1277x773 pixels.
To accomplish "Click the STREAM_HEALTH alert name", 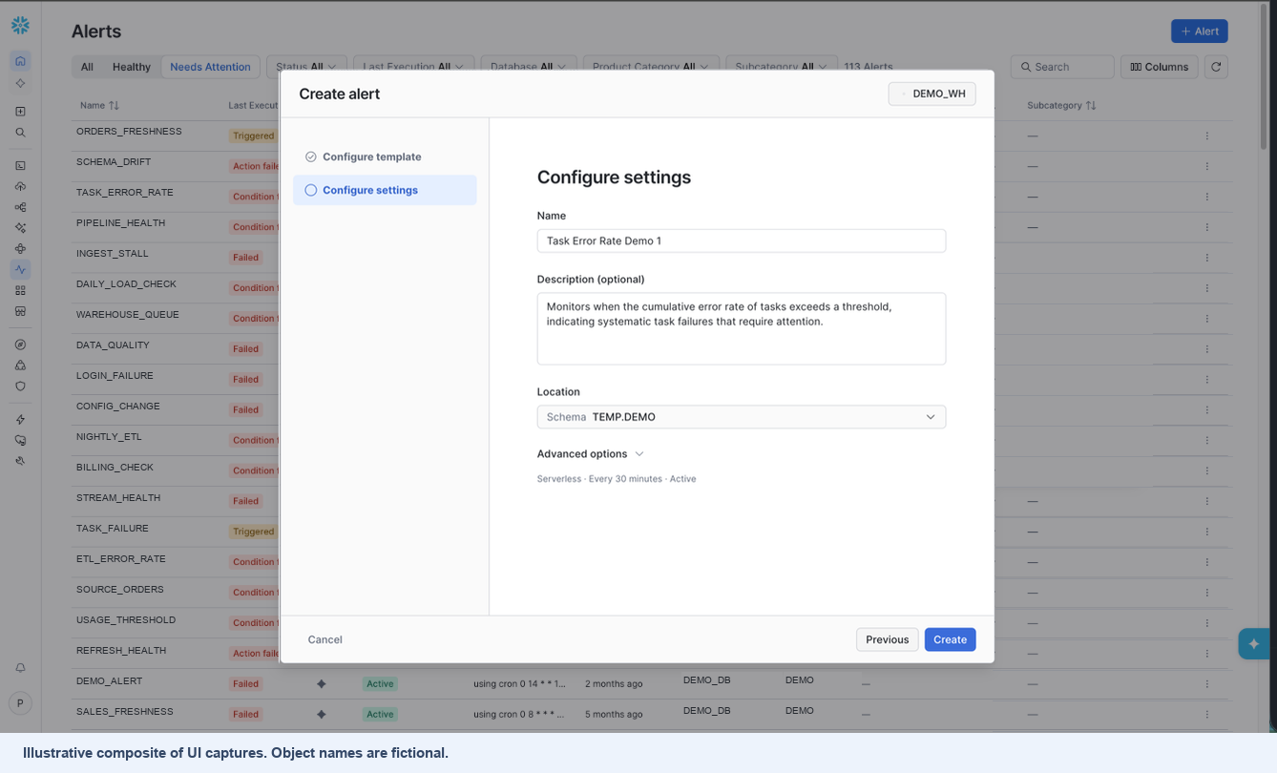I will coord(118,498).
